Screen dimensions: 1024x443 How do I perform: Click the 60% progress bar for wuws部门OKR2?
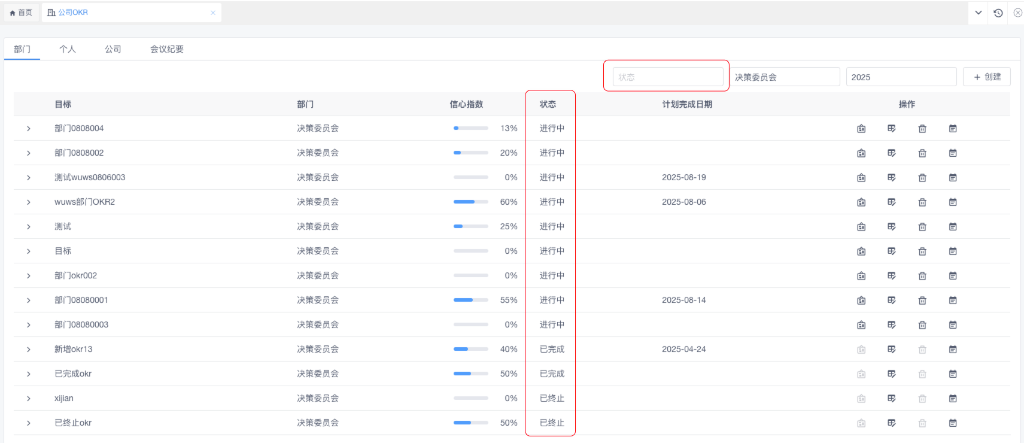click(470, 202)
